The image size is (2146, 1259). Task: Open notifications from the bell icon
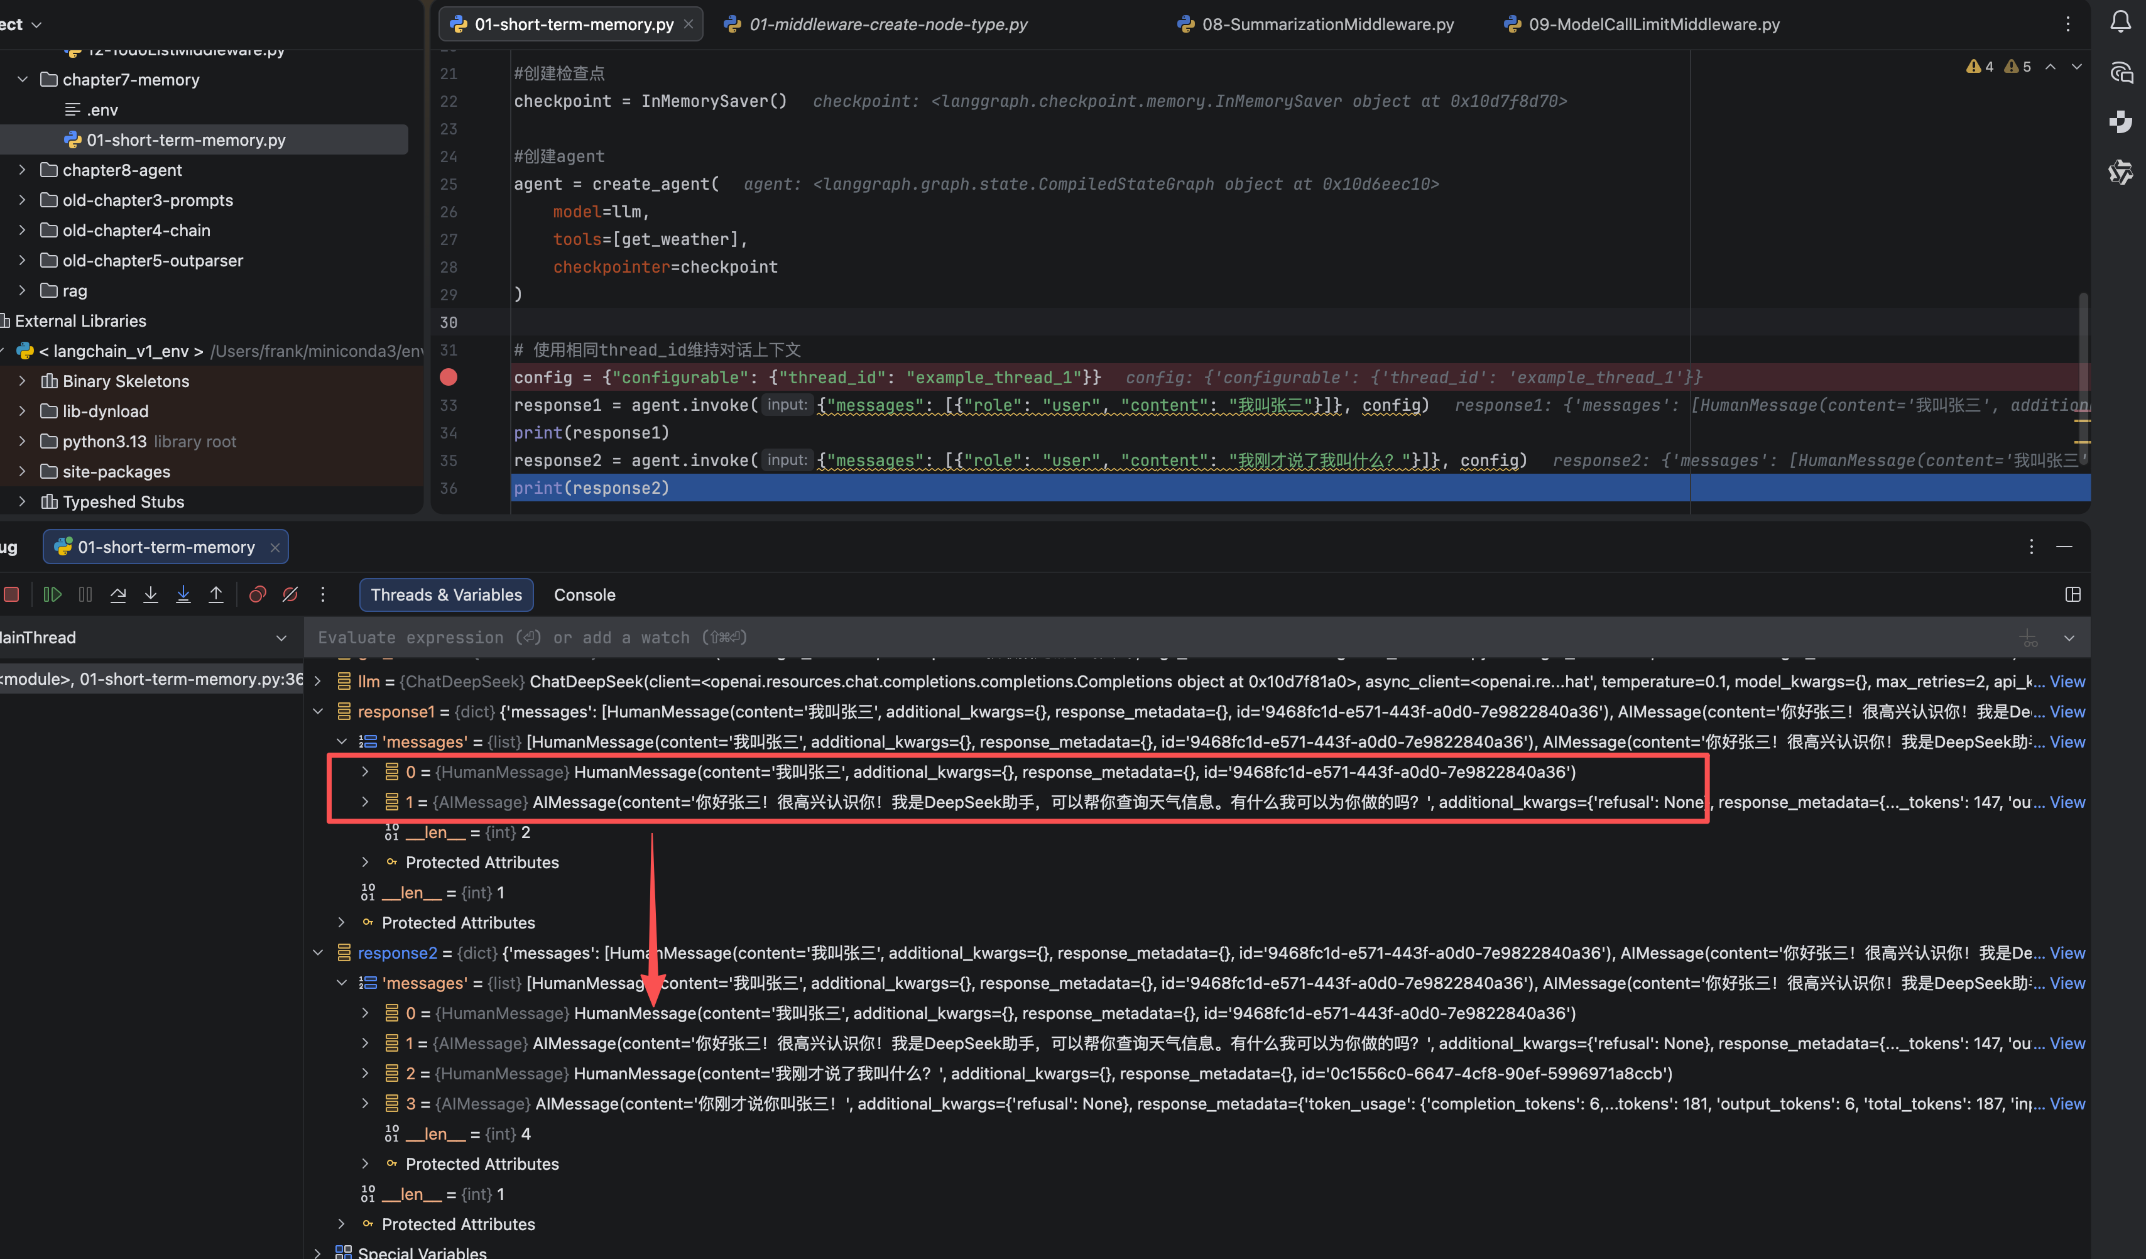[x=2120, y=22]
